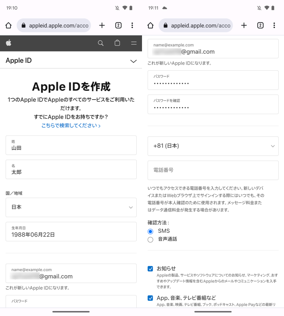Open the tab switcher in the 19:10 screen
This screenshot has width=284, height=316.
point(118,25)
